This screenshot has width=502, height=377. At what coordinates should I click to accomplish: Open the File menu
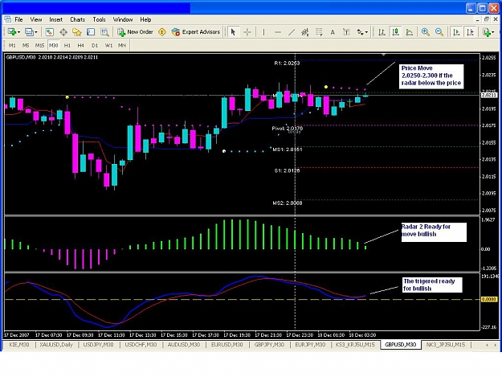[x=19, y=19]
